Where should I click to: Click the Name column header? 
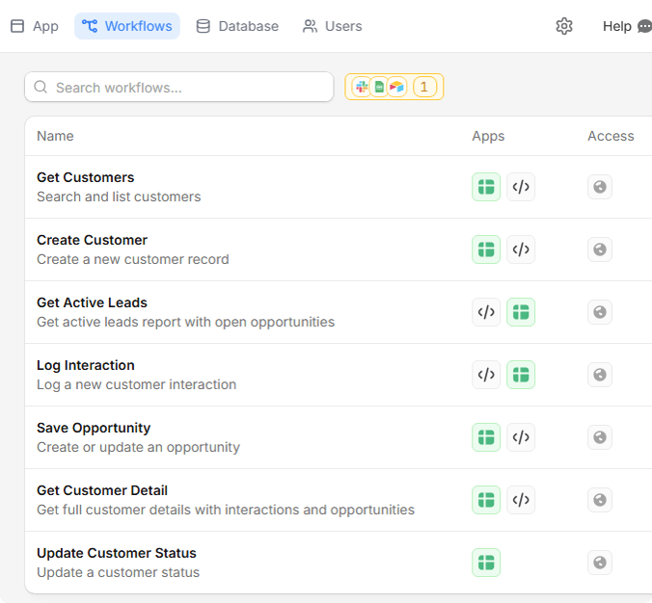pos(55,136)
